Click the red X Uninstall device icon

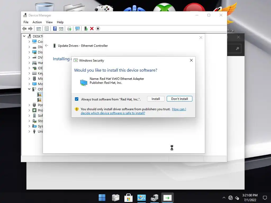click(x=92, y=29)
